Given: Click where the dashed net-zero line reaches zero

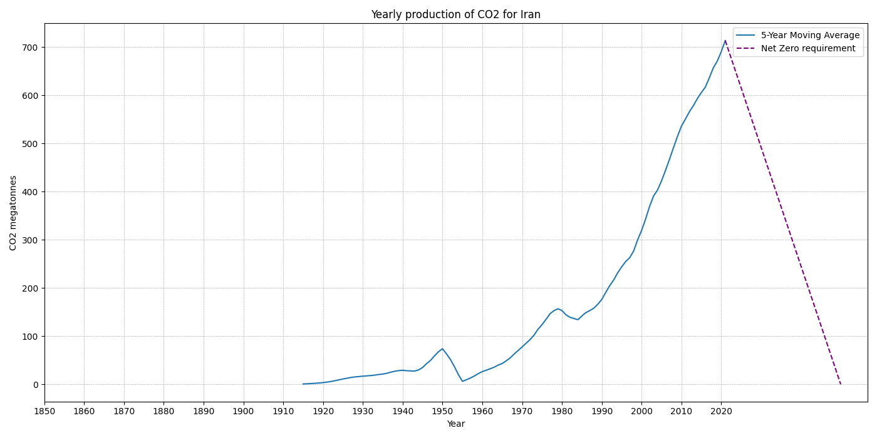Looking at the screenshot, I should click(x=841, y=384).
